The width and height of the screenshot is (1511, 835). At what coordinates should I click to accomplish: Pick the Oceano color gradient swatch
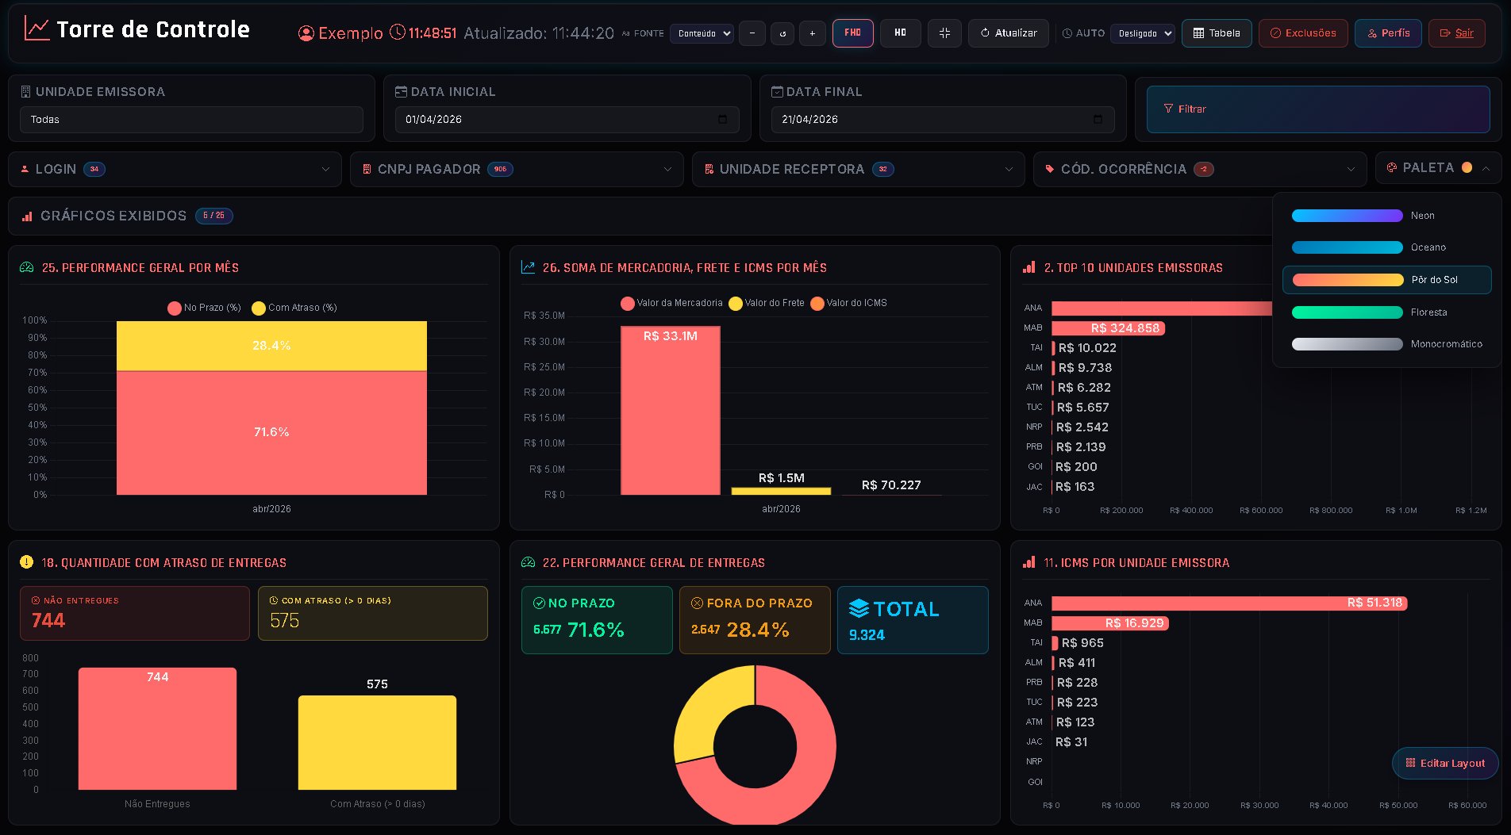pos(1347,247)
